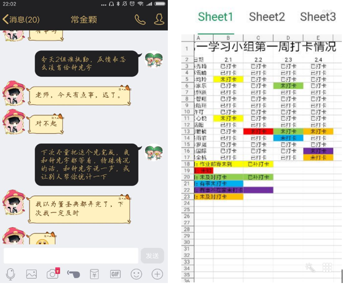Viewport: 359px width, 291px height.
Task: Select column D header in spreadsheet
Action: click(288, 37)
